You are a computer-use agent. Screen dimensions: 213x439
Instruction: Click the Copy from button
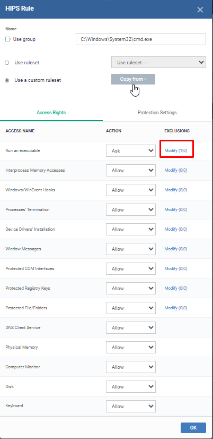(133, 79)
